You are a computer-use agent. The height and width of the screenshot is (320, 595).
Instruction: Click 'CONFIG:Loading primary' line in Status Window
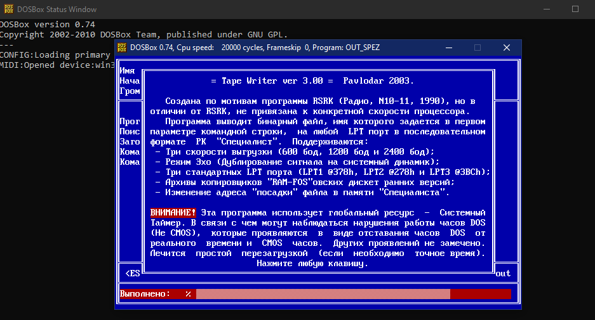55,55
